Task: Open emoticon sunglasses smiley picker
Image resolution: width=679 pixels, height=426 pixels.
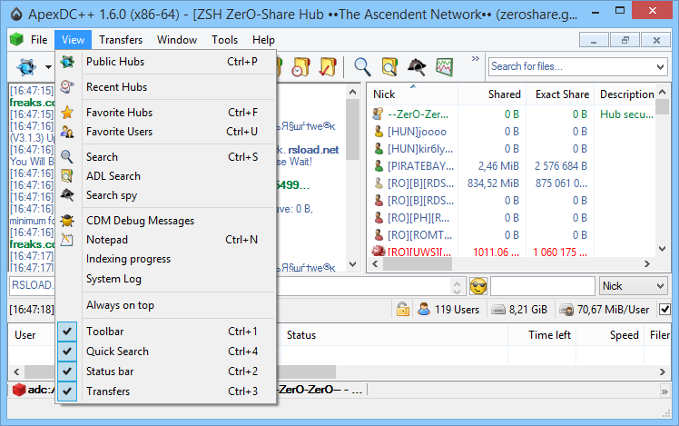Action: click(x=478, y=286)
